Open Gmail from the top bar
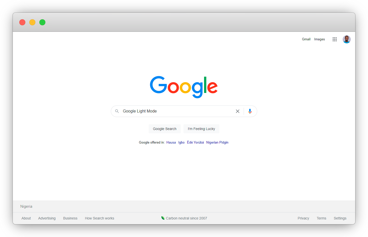The image size is (368, 237). click(306, 39)
